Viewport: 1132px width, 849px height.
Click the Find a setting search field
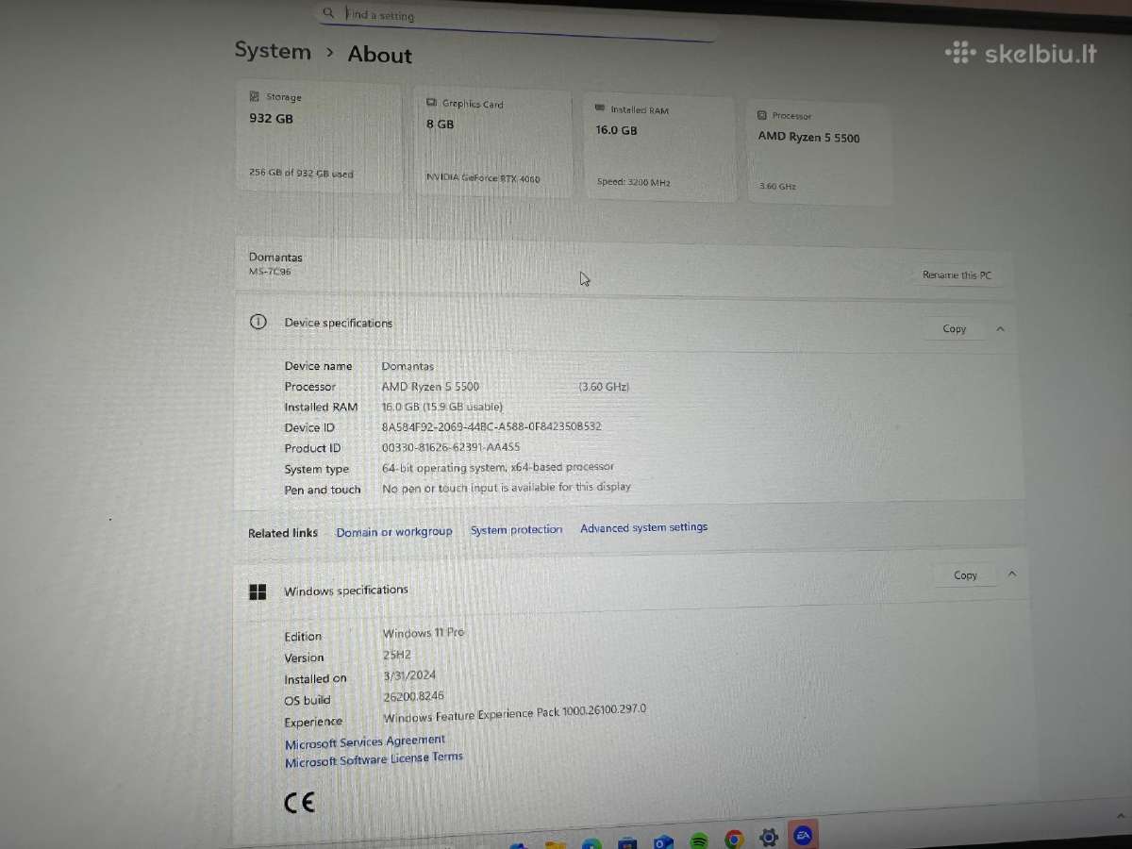(515, 23)
